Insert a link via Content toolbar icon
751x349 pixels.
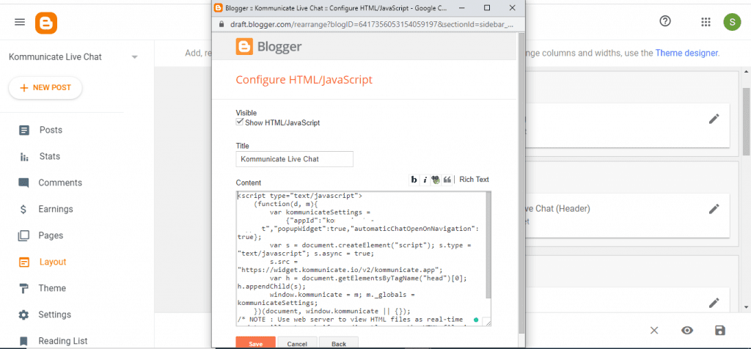[x=436, y=180]
